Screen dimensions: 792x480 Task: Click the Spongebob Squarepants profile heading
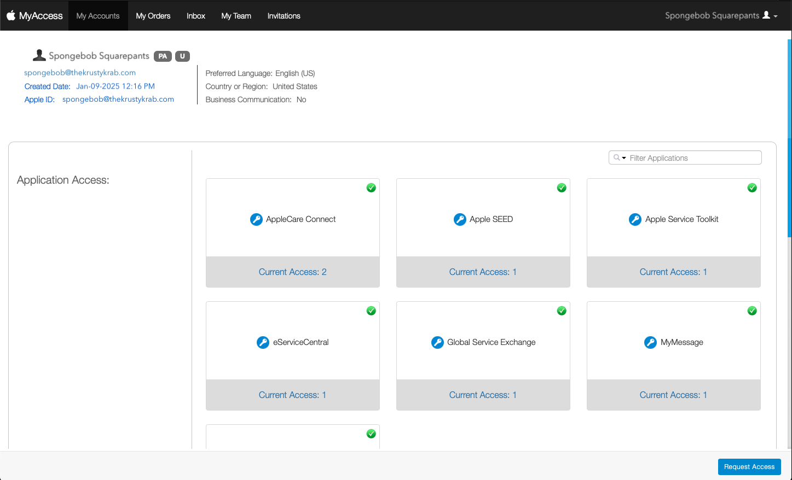coord(99,56)
